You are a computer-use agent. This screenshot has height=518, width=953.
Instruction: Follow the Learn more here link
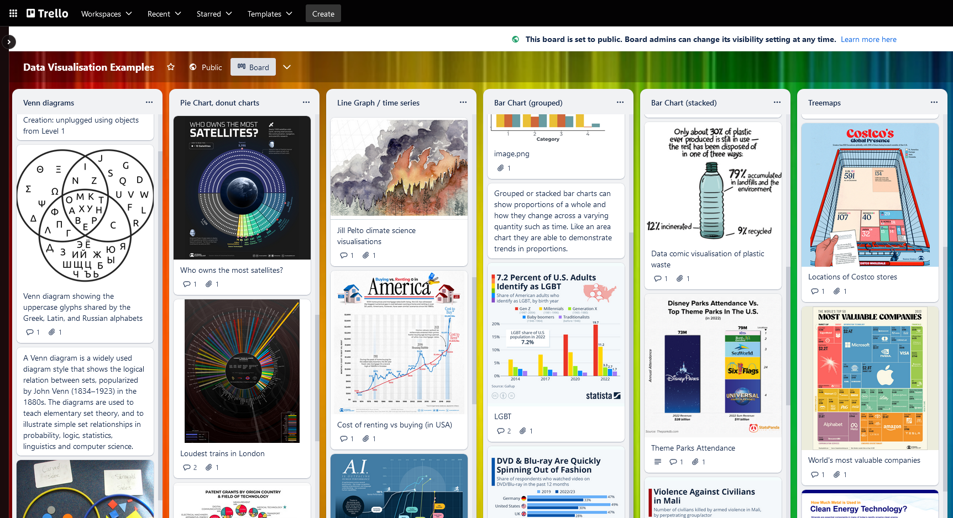point(868,39)
